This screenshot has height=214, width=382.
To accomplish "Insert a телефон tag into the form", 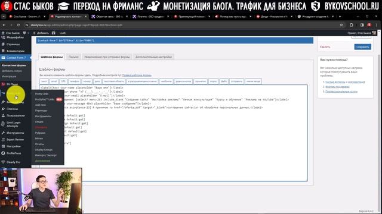I will tap(74, 81).
